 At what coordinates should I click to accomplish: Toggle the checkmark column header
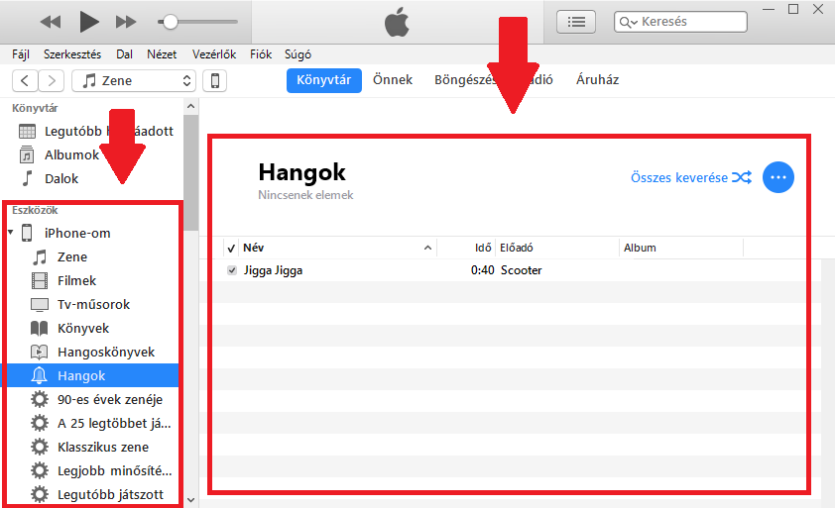(231, 248)
